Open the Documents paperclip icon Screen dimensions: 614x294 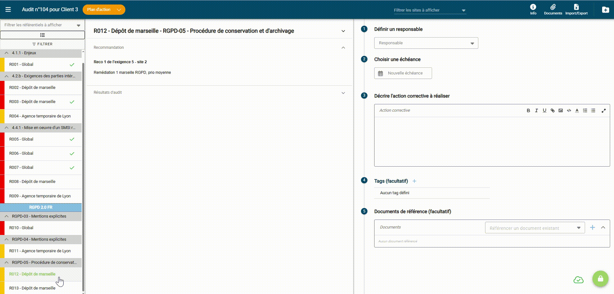click(553, 9)
